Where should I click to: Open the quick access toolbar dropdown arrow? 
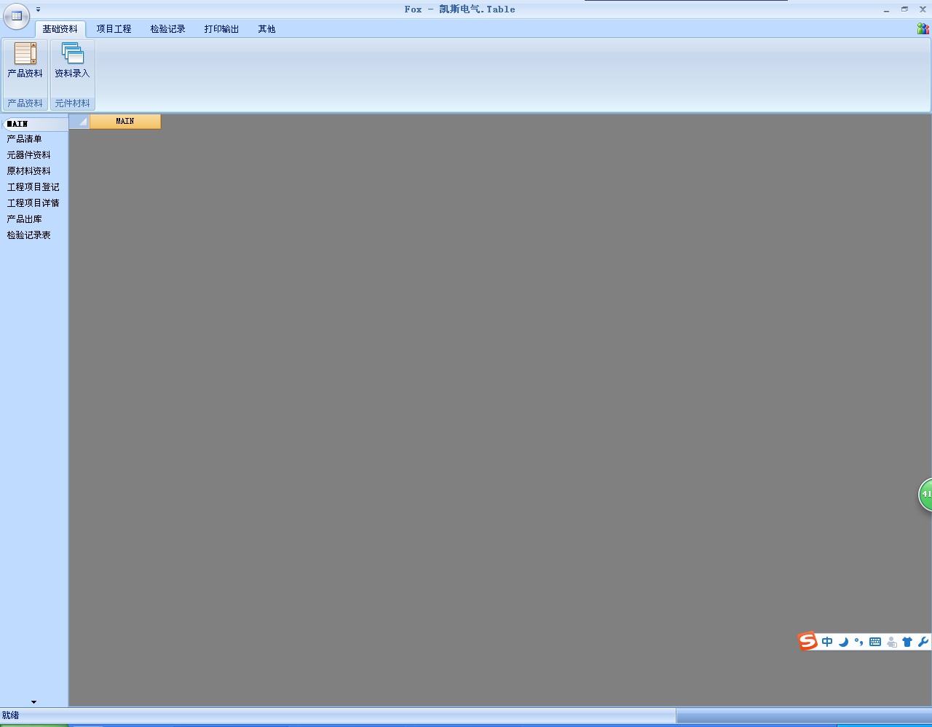39,9
